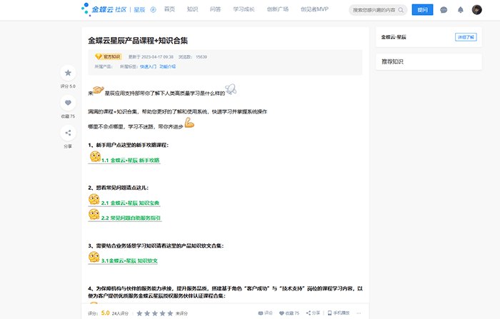Open the user avatar profile
The height and width of the screenshot is (319, 500).
[x=477, y=10]
